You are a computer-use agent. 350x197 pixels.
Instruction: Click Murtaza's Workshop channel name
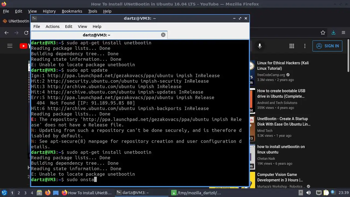(282, 186)
